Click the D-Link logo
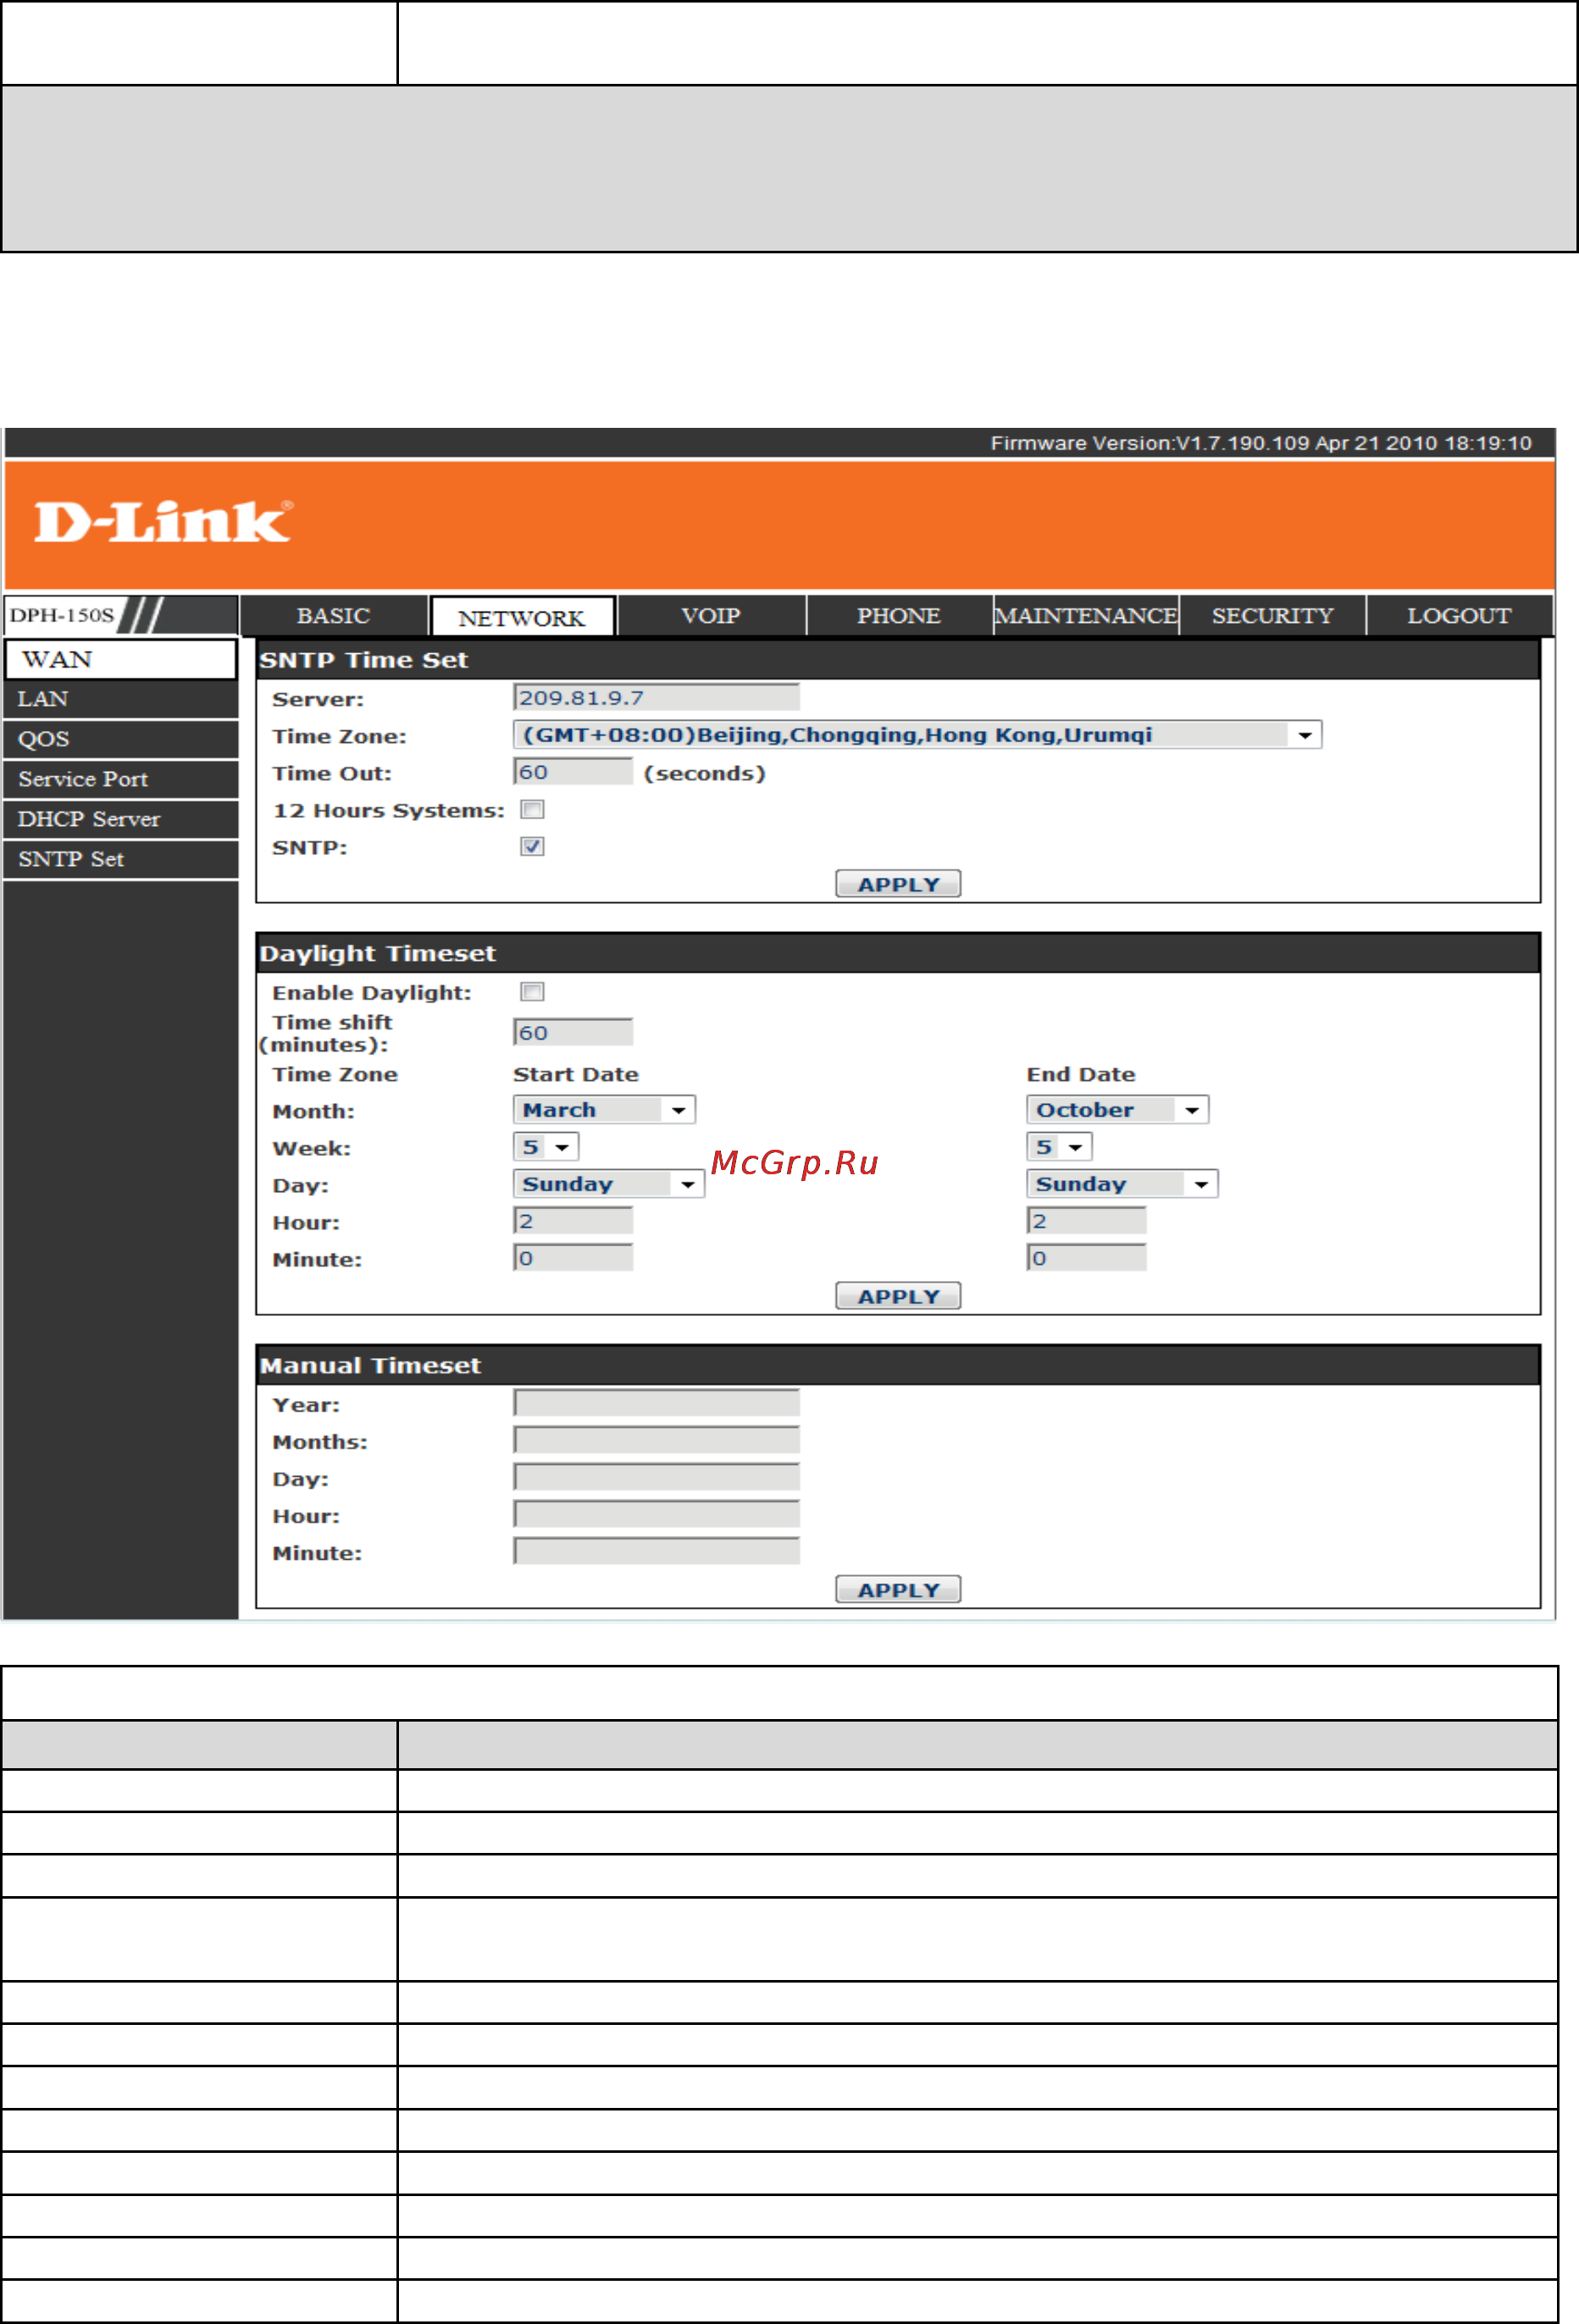The width and height of the screenshot is (1579, 2324). (x=164, y=522)
